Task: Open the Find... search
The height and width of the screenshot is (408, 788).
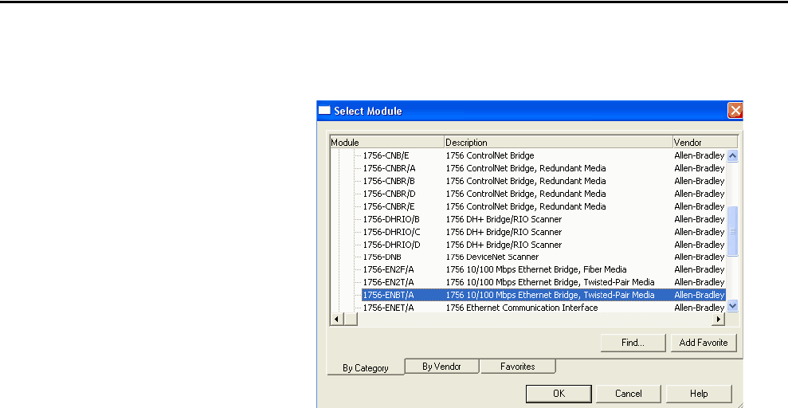Action: click(633, 343)
